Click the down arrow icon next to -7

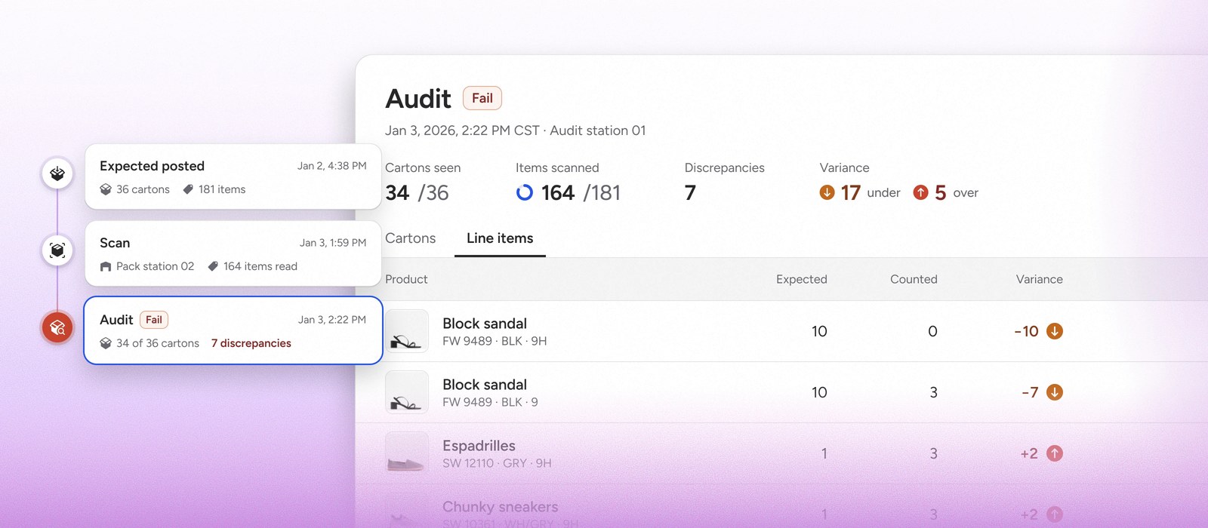coord(1055,392)
